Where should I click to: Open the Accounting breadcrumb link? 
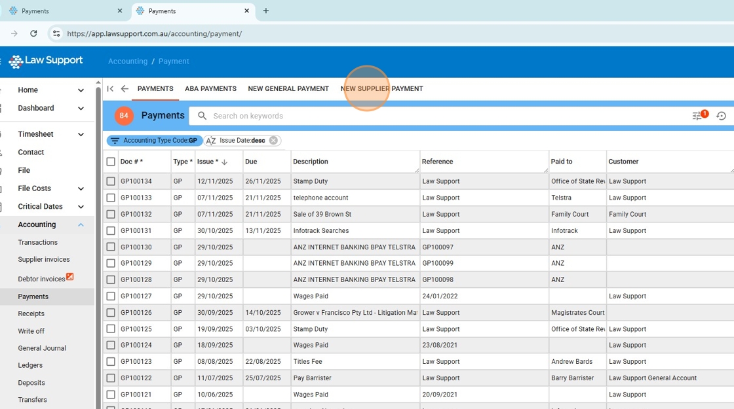tap(128, 61)
